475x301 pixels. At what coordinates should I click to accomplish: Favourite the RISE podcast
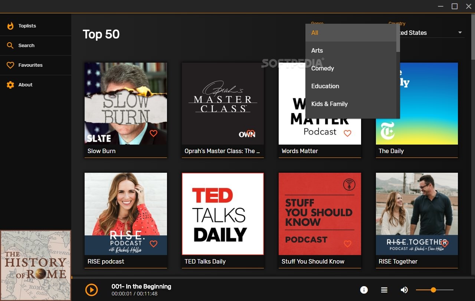click(x=154, y=244)
